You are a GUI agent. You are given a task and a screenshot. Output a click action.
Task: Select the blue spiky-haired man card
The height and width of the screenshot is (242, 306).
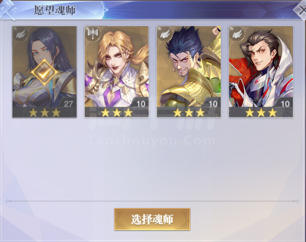(x=189, y=72)
